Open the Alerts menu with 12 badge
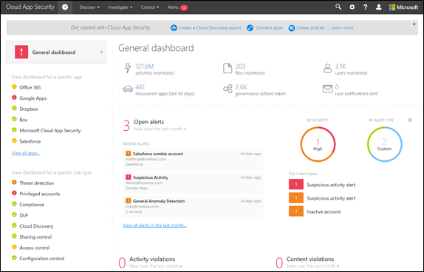Viewport: 424px width, 272px height. (x=177, y=7)
